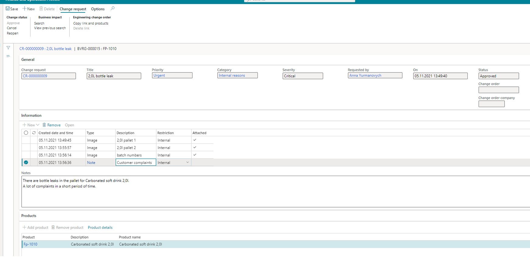Click View previous search

(x=50, y=28)
